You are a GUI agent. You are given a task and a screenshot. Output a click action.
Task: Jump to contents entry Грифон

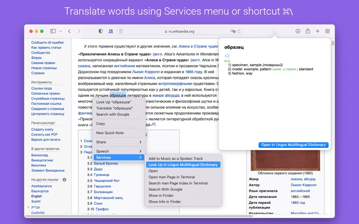[x=102, y=209]
